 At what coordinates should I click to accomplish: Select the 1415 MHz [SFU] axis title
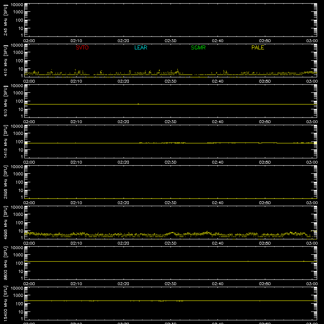tap(5, 141)
